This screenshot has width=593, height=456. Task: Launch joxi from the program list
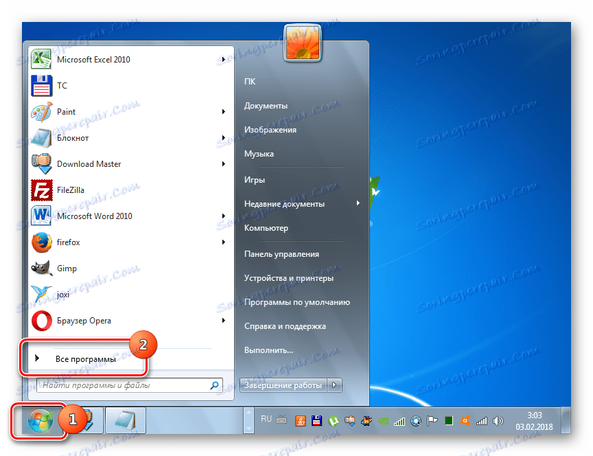[128, 295]
